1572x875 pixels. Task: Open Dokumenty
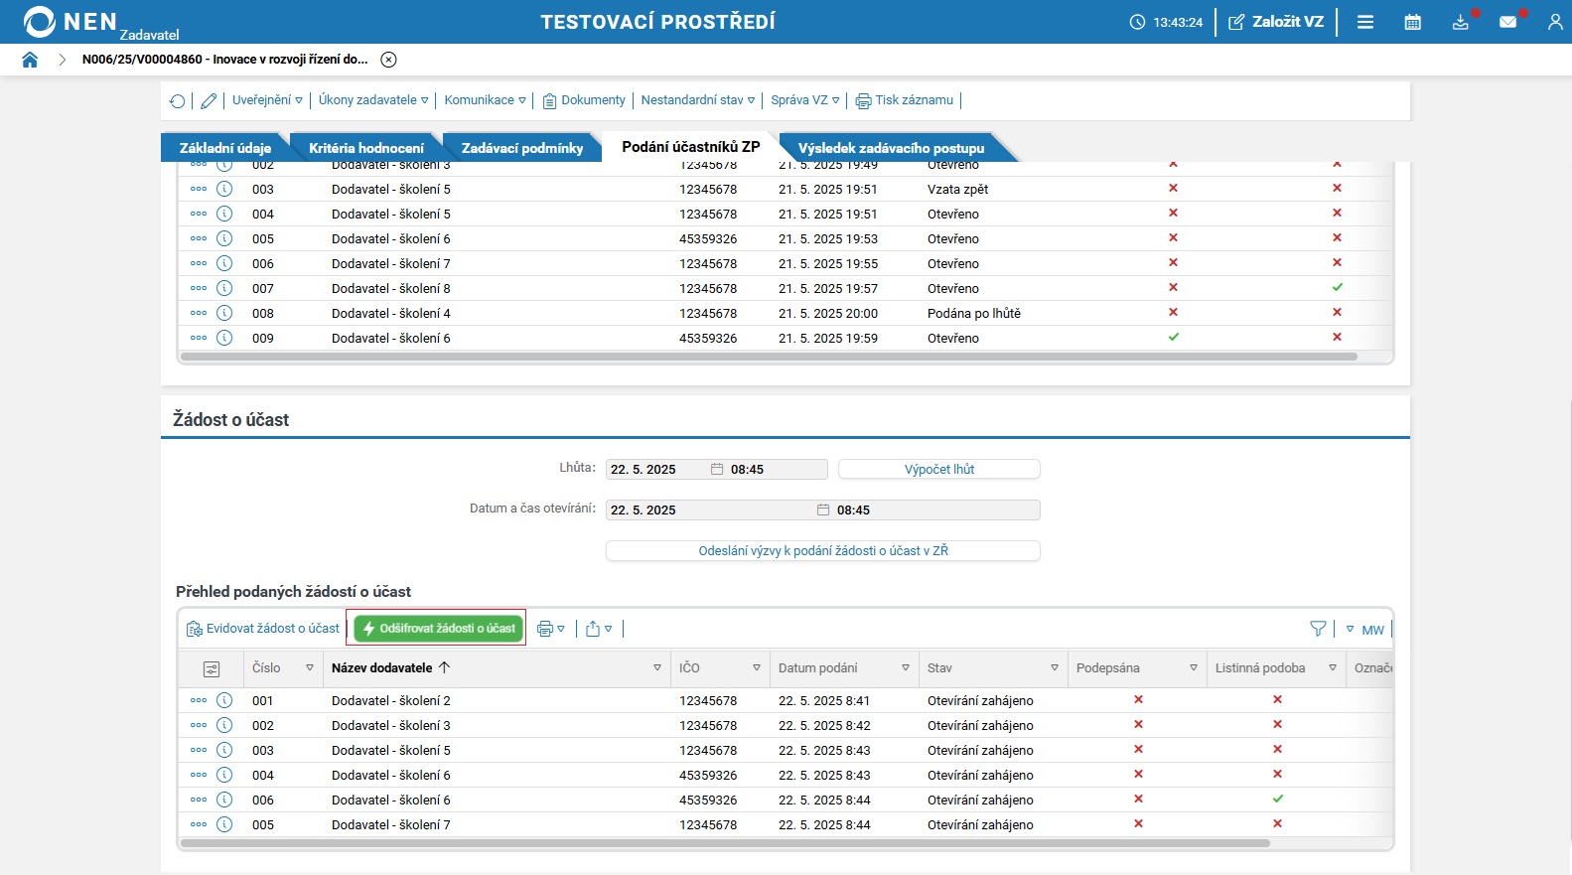point(584,100)
